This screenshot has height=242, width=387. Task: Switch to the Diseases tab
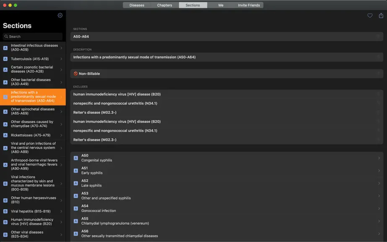click(137, 5)
